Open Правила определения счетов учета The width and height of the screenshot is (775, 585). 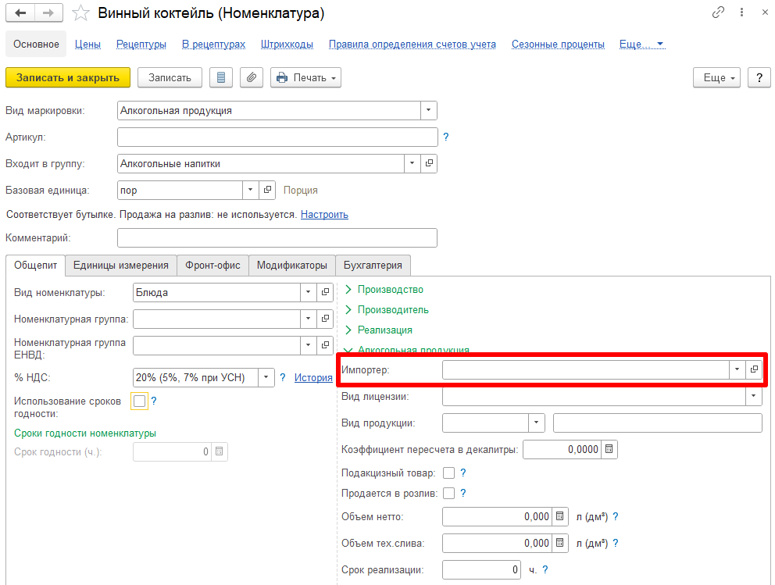[x=412, y=45]
